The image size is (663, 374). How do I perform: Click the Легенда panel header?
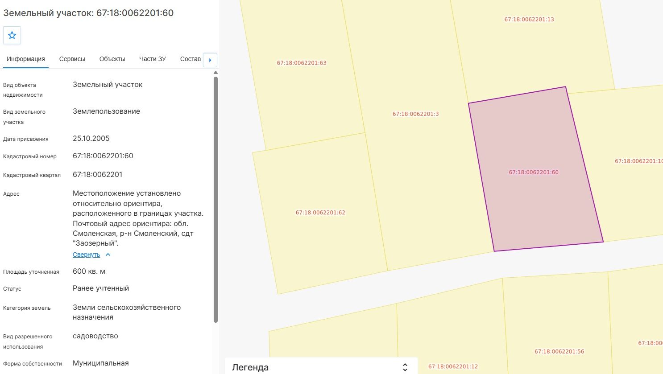click(x=321, y=366)
